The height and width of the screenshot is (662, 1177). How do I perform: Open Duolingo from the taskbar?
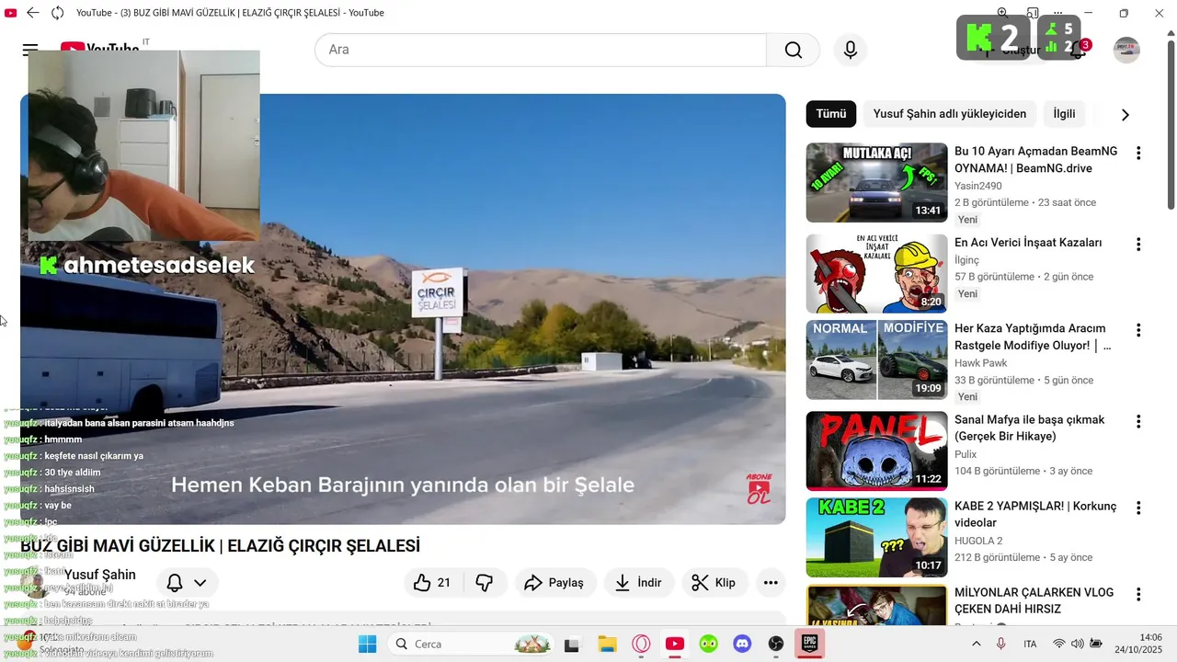coord(708,644)
